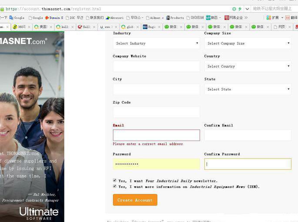
Task: Uncheck Industrial Equipment News checkbox
Action: tap(115, 186)
